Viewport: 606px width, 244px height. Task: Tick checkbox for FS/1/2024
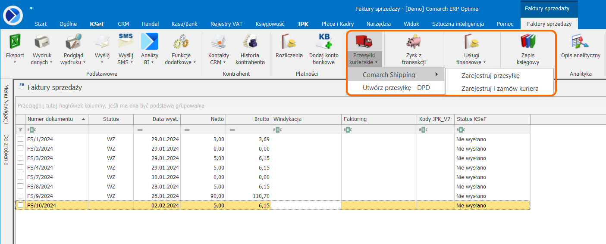tap(20, 139)
